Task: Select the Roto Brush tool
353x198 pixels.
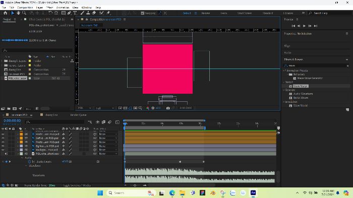Action: [x=101, y=13]
